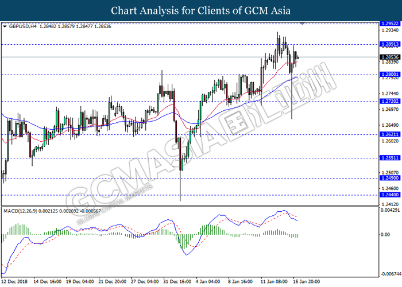Click the 1.27440 price axis value
The image size is (402, 287).
click(390, 94)
